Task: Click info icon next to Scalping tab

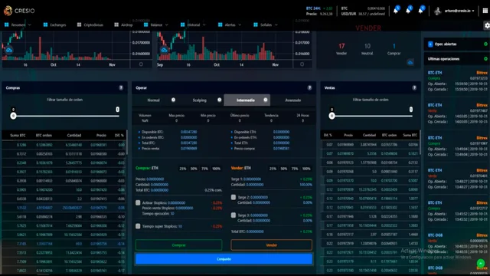Action: tap(220, 100)
